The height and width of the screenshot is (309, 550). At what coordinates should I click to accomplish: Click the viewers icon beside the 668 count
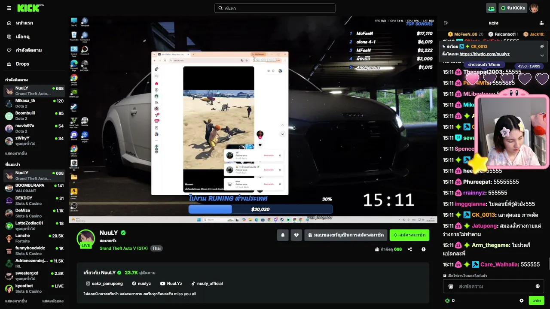click(377, 249)
